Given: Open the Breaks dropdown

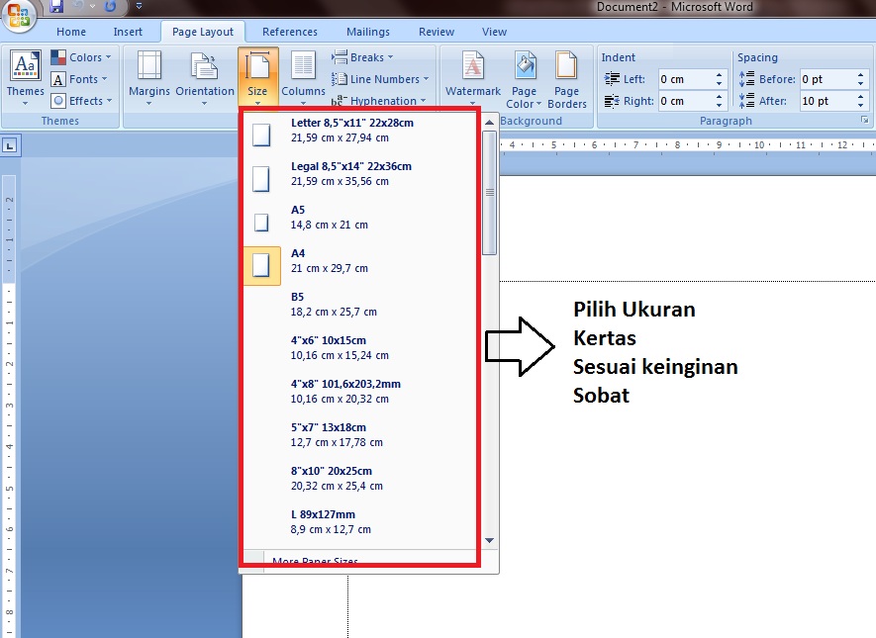Looking at the screenshot, I should [x=362, y=57].
